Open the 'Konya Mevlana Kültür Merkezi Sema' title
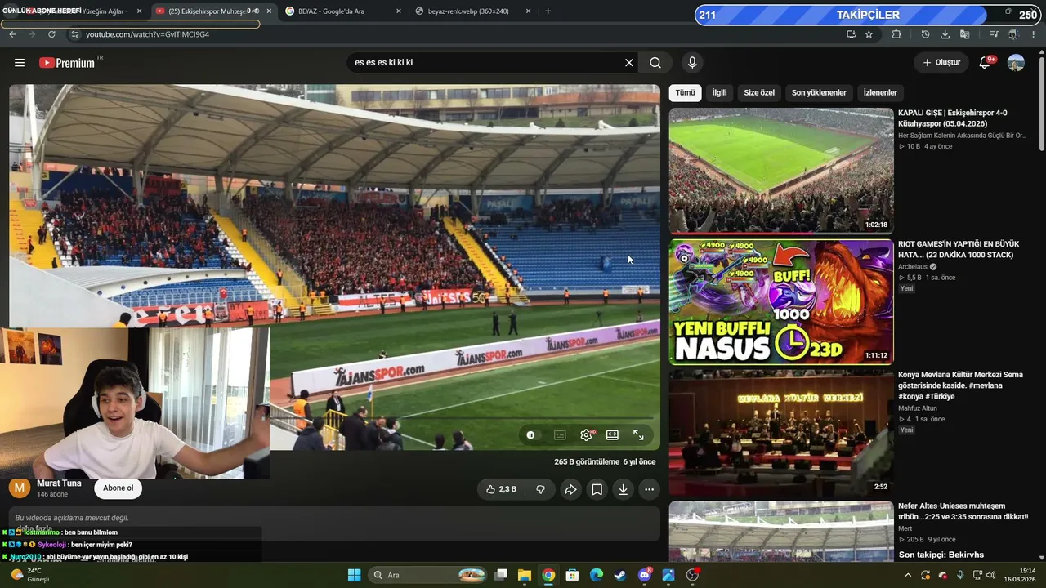This screenshot has height=588, width=1046. [960, 385]
